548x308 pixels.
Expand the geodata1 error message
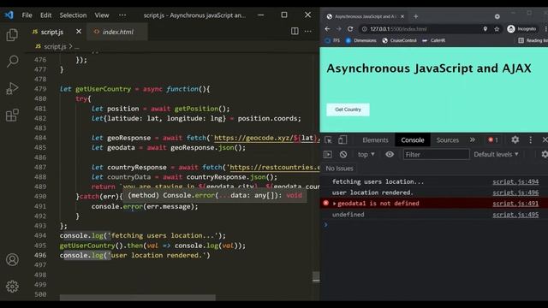(335, 204)
